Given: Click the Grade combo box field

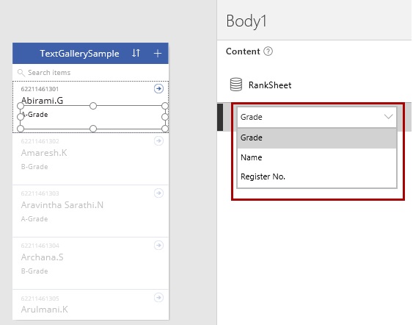Looking at the screenshot, I should coord(317,117).
